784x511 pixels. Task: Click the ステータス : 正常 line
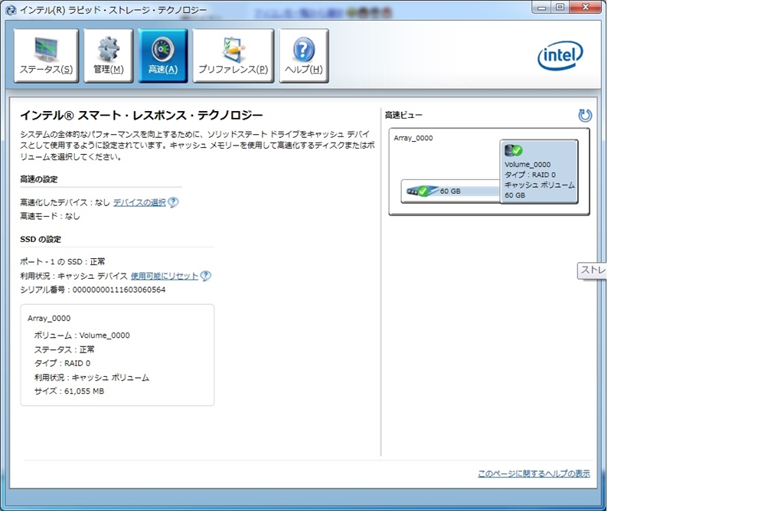(x=64, y=349)
